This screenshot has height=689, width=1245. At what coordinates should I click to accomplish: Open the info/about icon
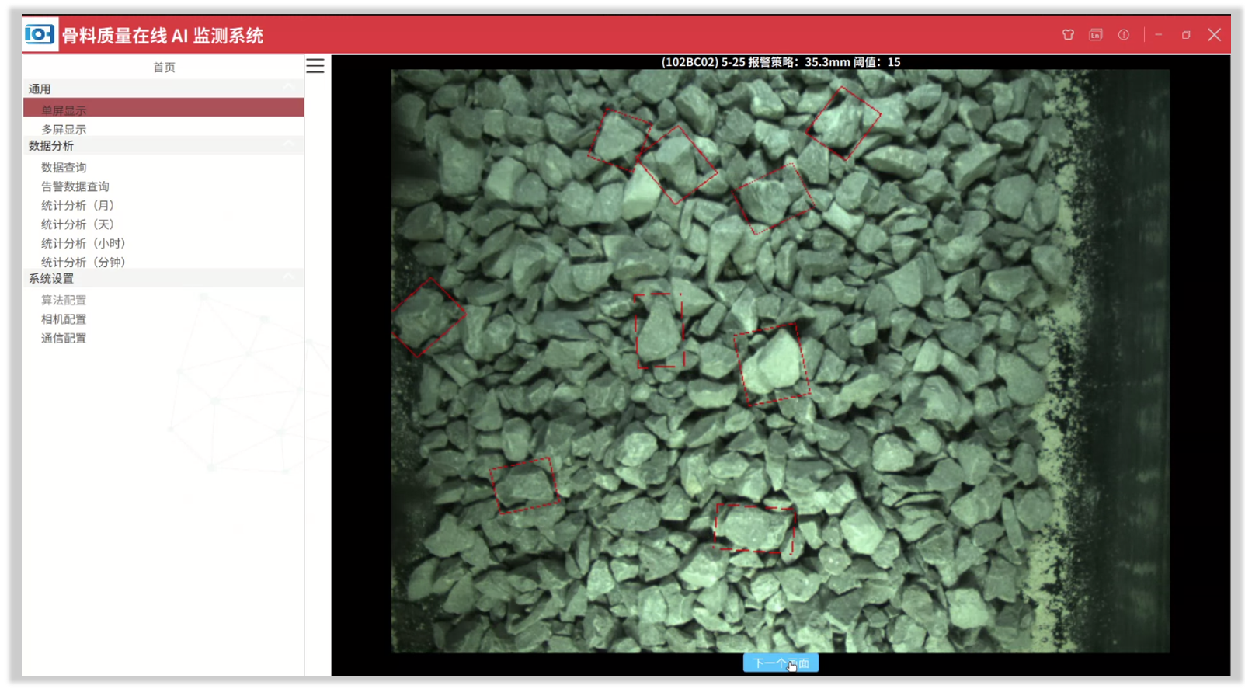pos(1123,35)
